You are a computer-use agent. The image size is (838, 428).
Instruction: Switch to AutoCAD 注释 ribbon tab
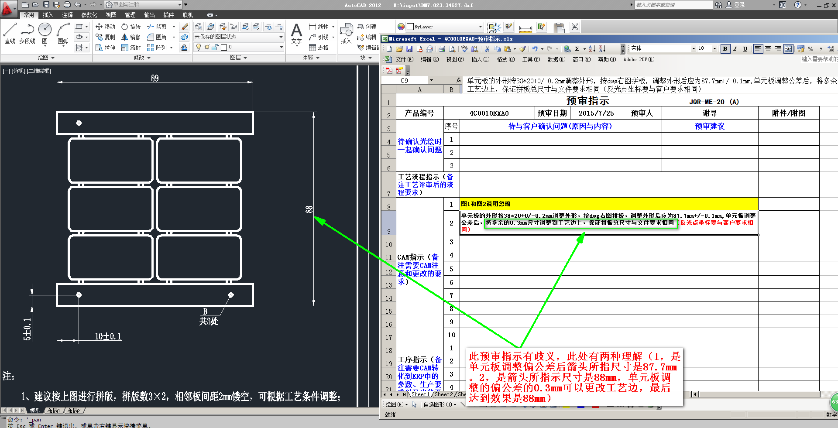coord(67,15)
